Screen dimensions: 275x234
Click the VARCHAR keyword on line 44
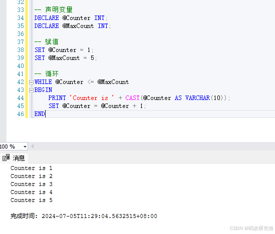197,98
